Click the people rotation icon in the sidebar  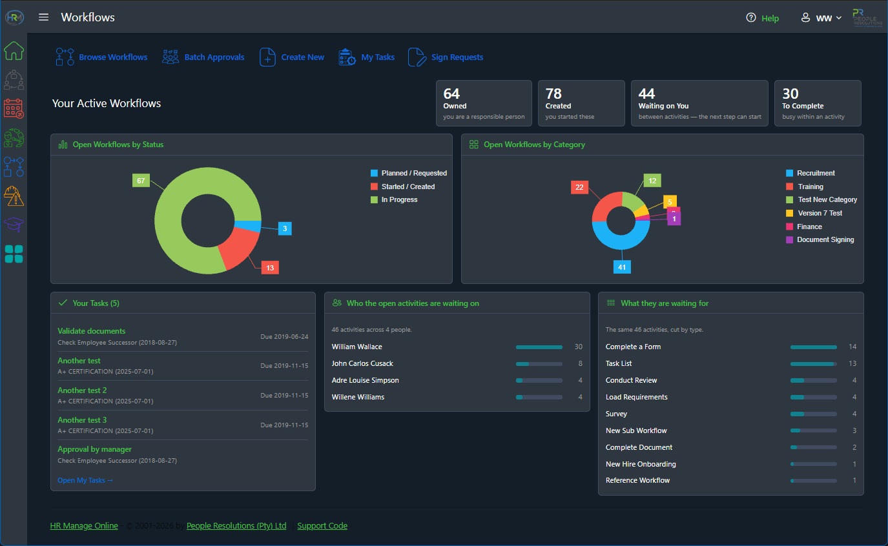pyautogui.click(x=14, y=80)
